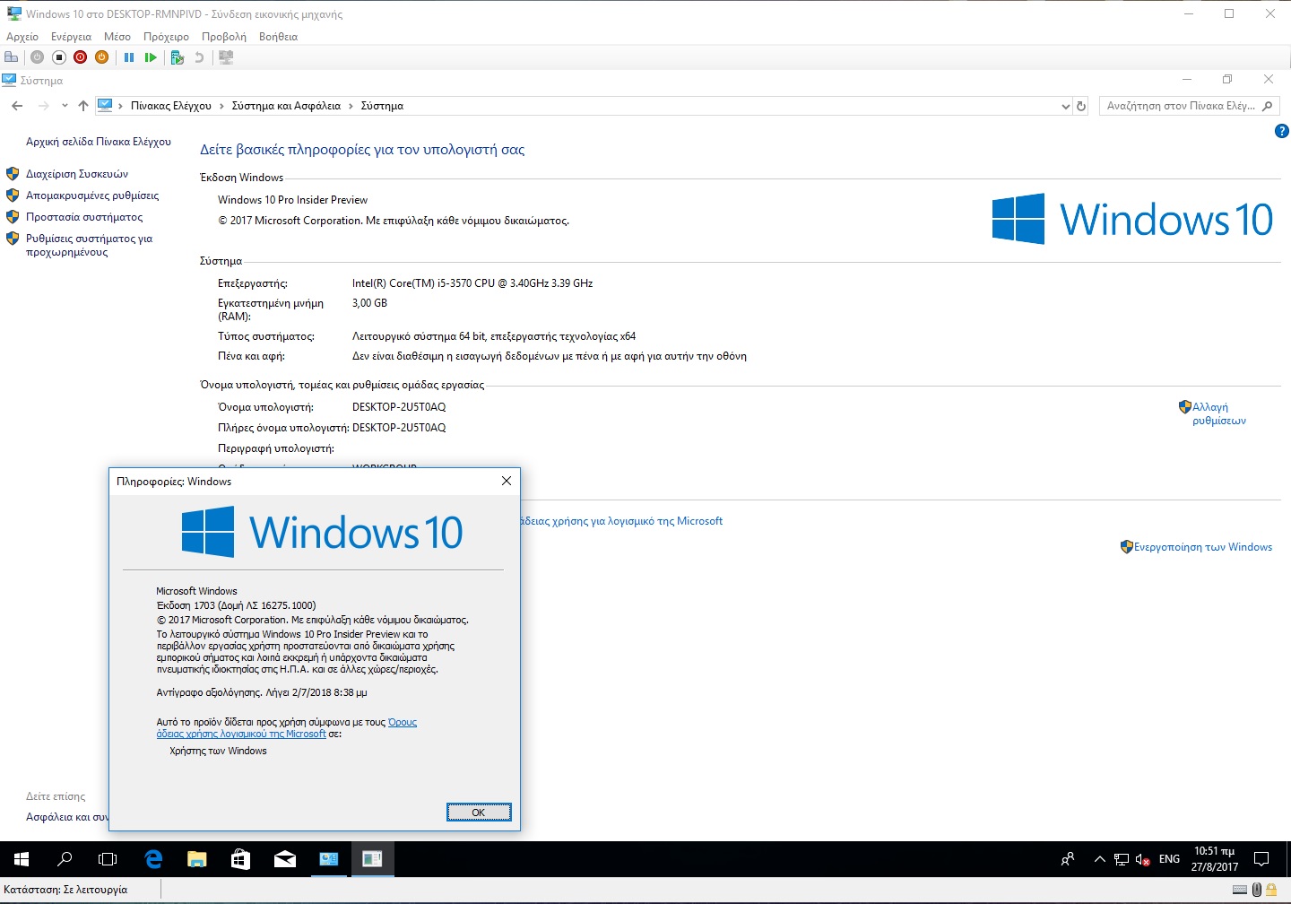Open the Πρόχειρο menu
This screenshot has height=904, width=1291.
pyautogui.click(x=166, y=37)
